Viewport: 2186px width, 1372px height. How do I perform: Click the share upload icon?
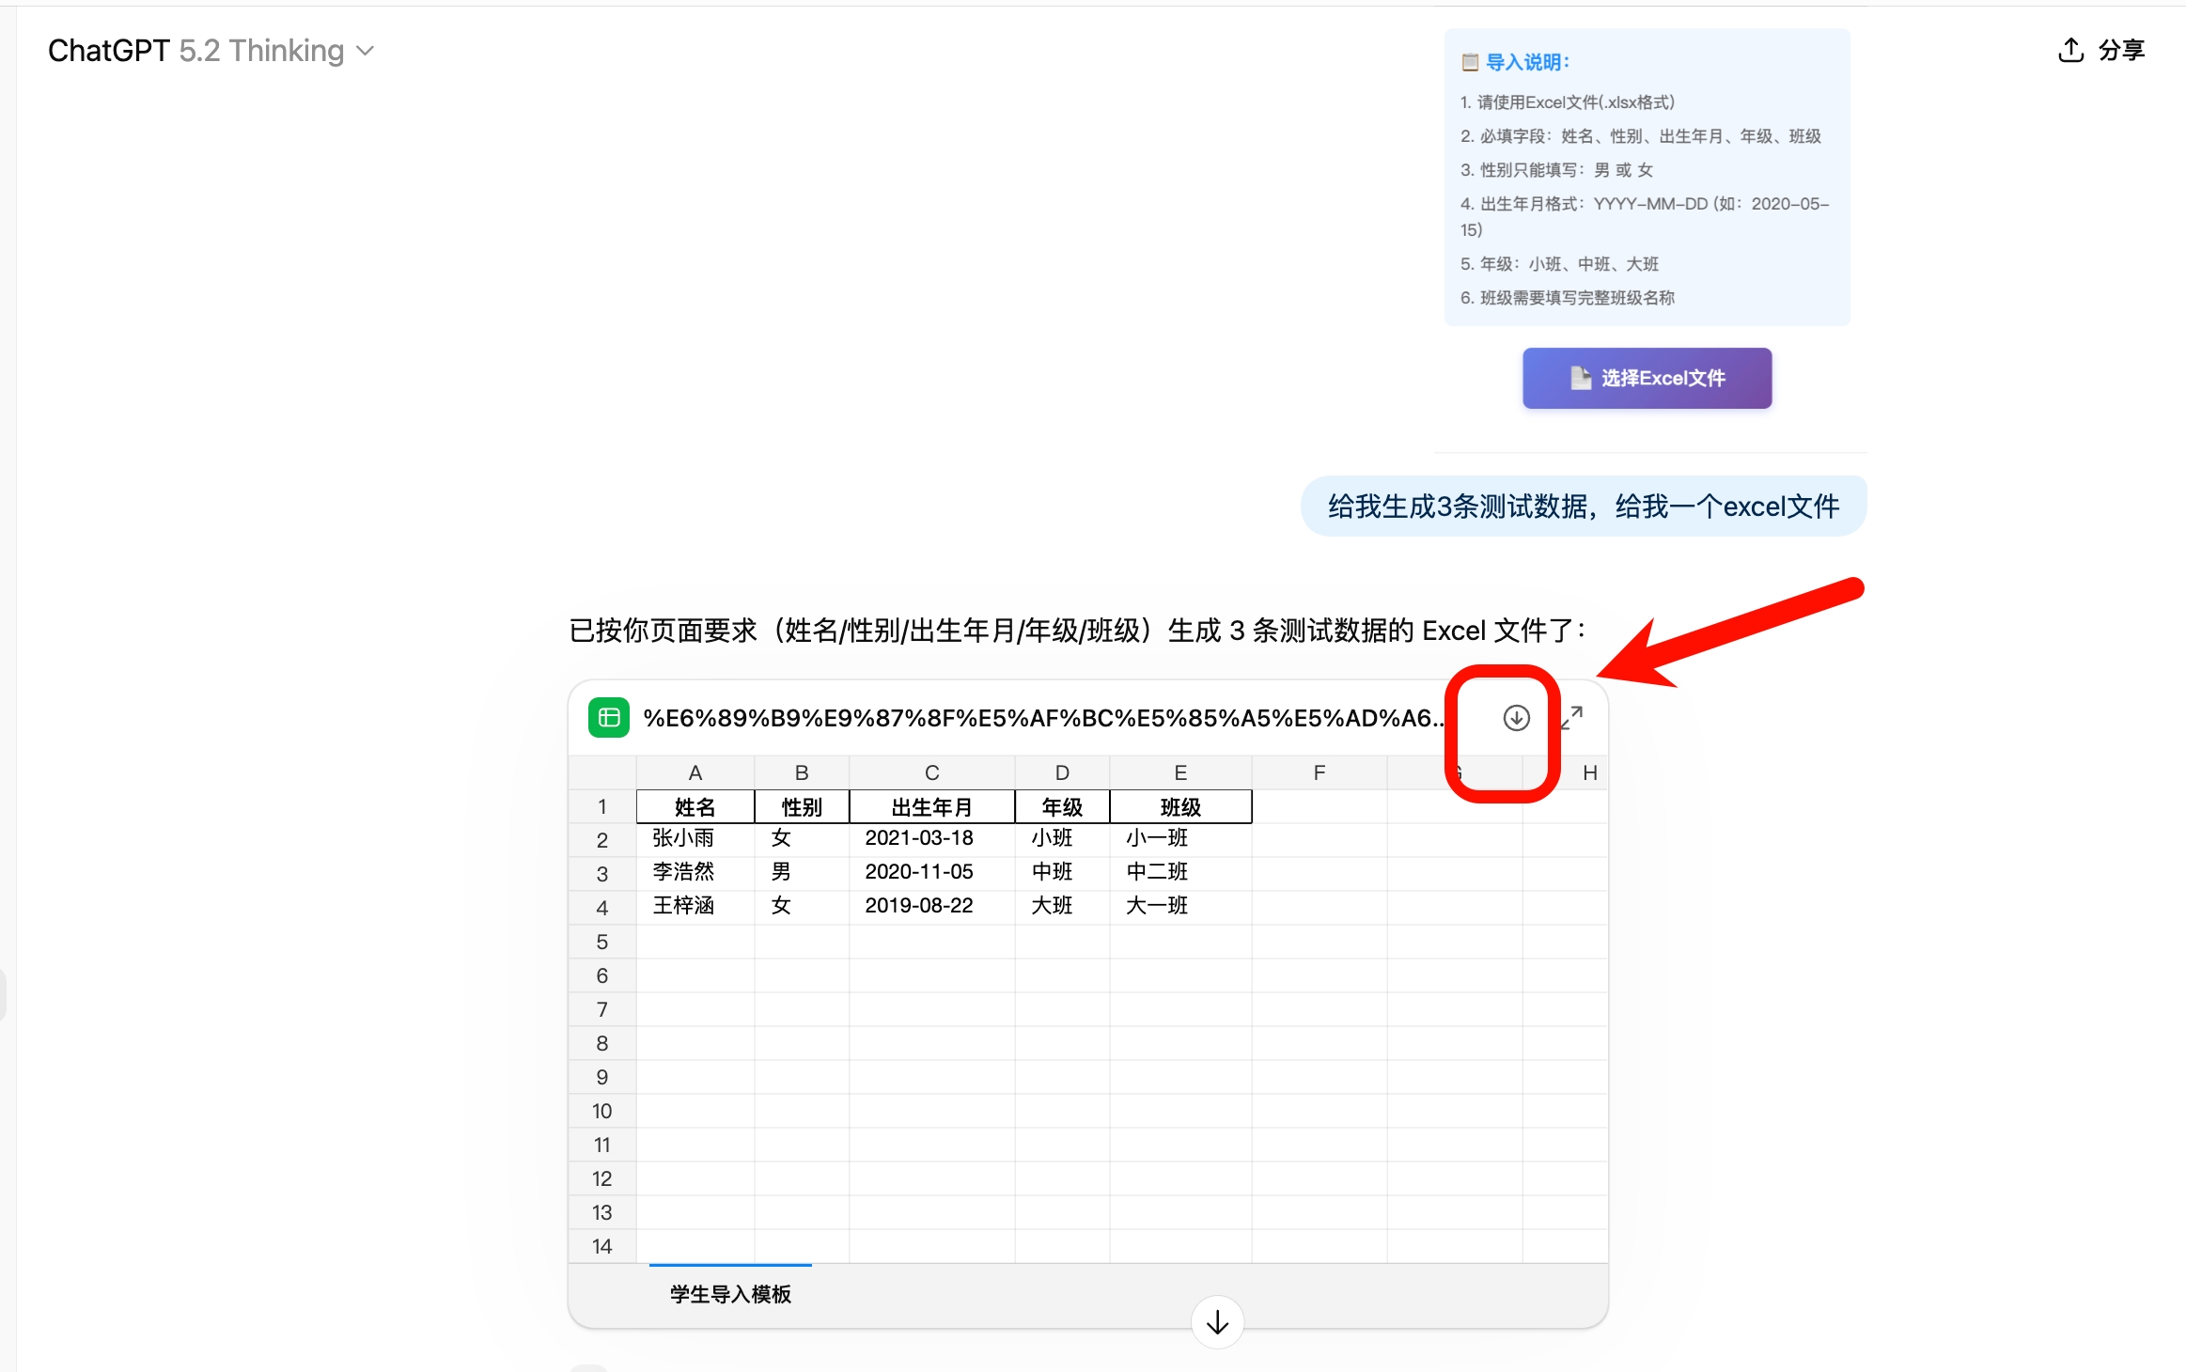[x=2070, y=50]
